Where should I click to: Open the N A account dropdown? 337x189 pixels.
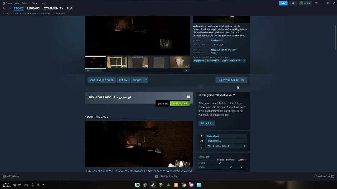(x=307, y=3)
